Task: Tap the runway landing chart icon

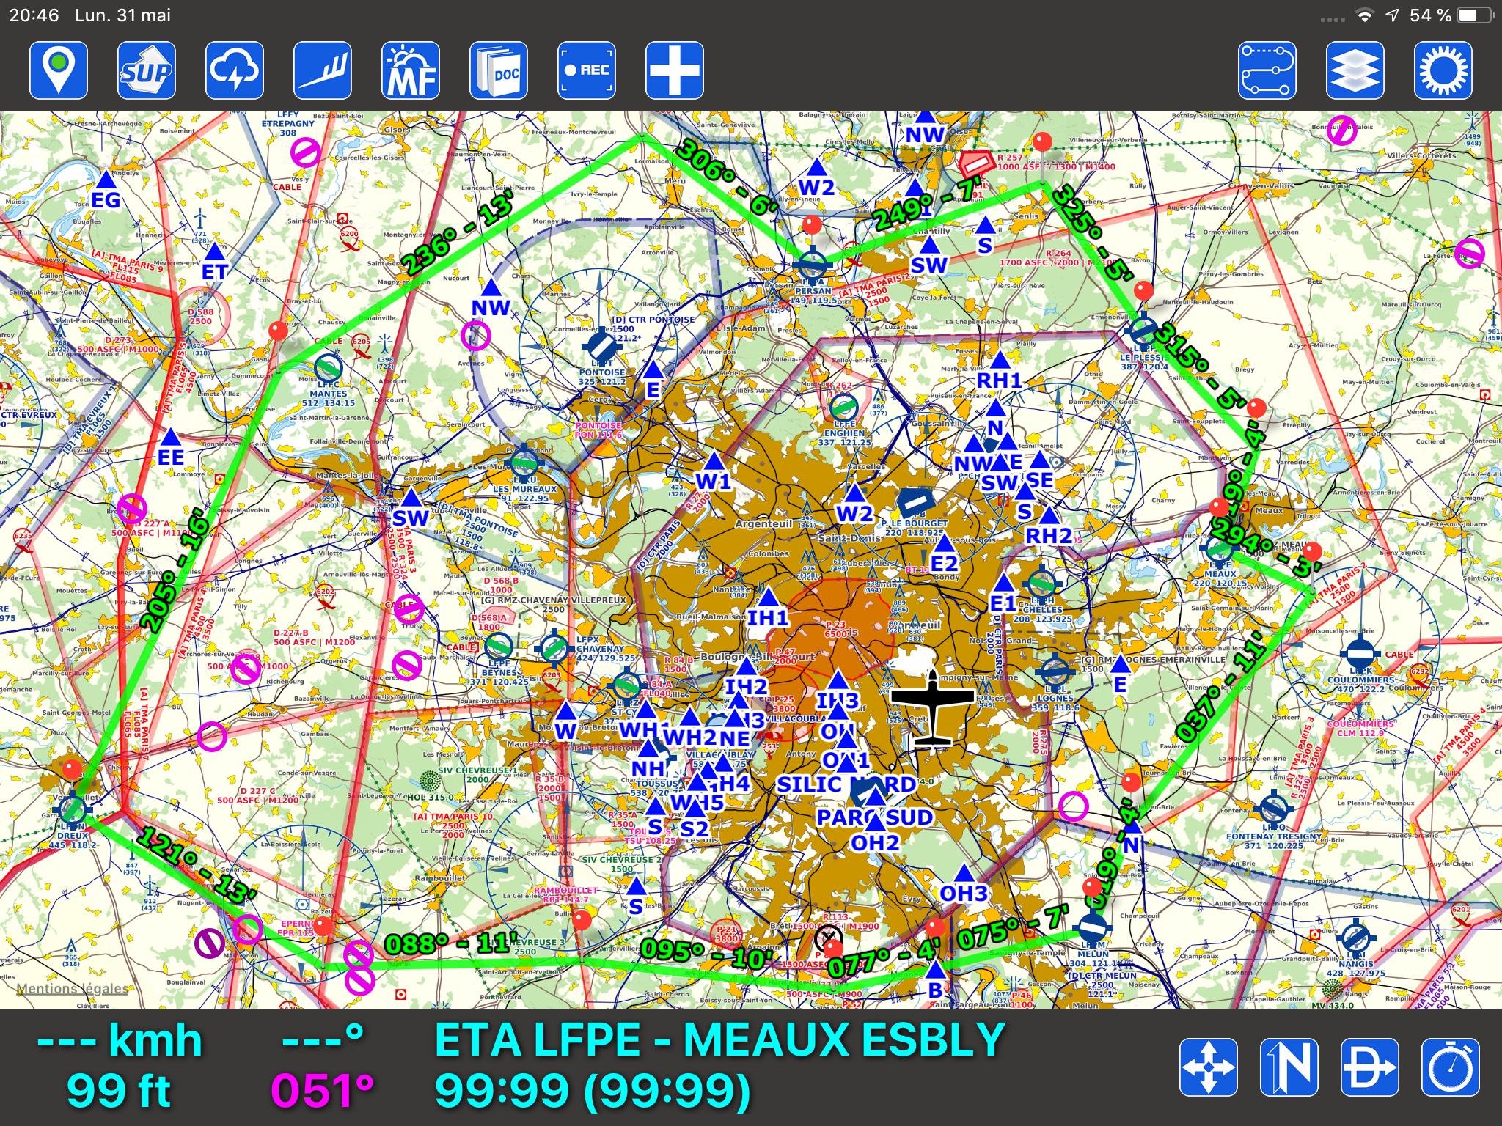Action: [323, 70]
